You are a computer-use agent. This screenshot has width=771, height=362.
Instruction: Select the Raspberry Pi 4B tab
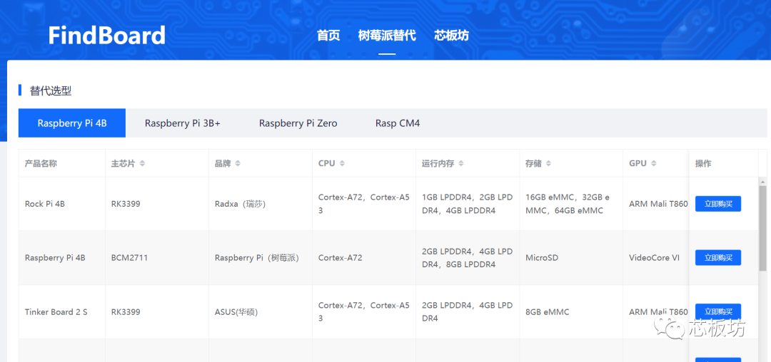(72, 123)
